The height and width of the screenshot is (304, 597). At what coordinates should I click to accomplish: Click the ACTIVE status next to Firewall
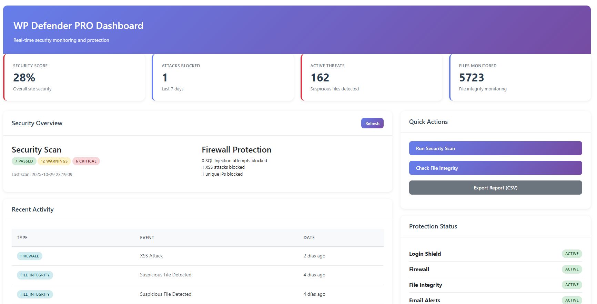(572, 269)
